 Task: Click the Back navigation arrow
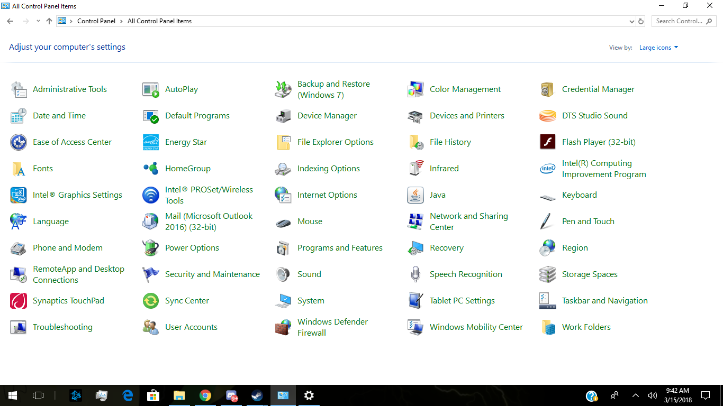point(10,21)
